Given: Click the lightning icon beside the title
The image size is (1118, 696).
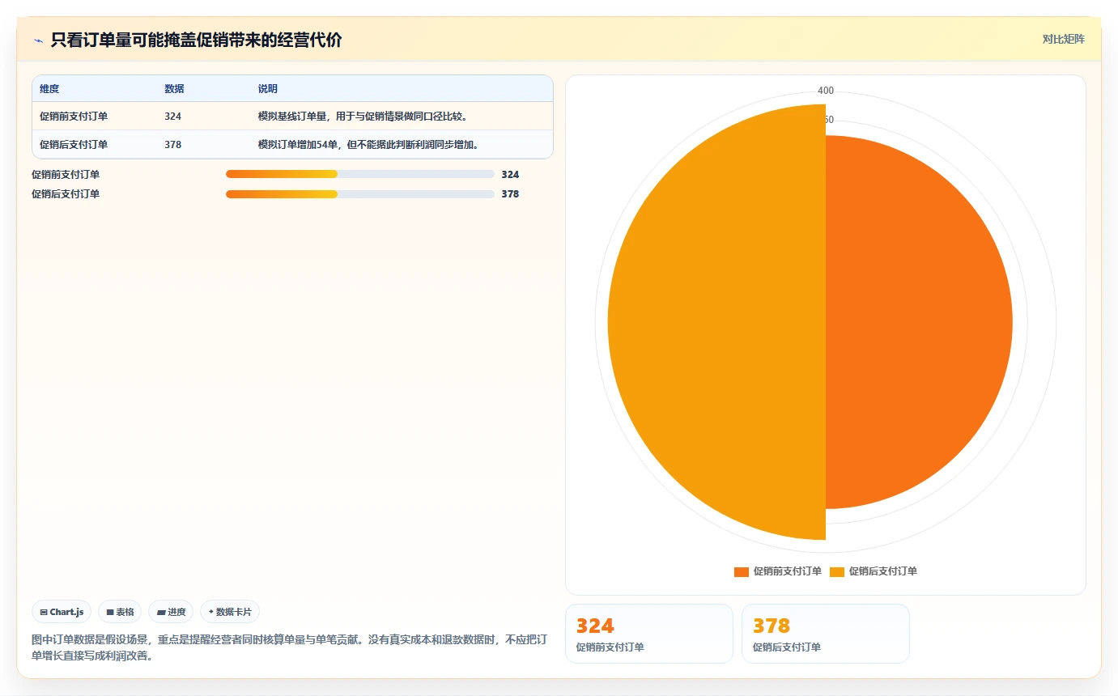Looking at the screenshot, I should tap(38, 40).
